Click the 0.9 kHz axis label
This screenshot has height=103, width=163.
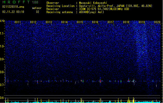(2, 59)
